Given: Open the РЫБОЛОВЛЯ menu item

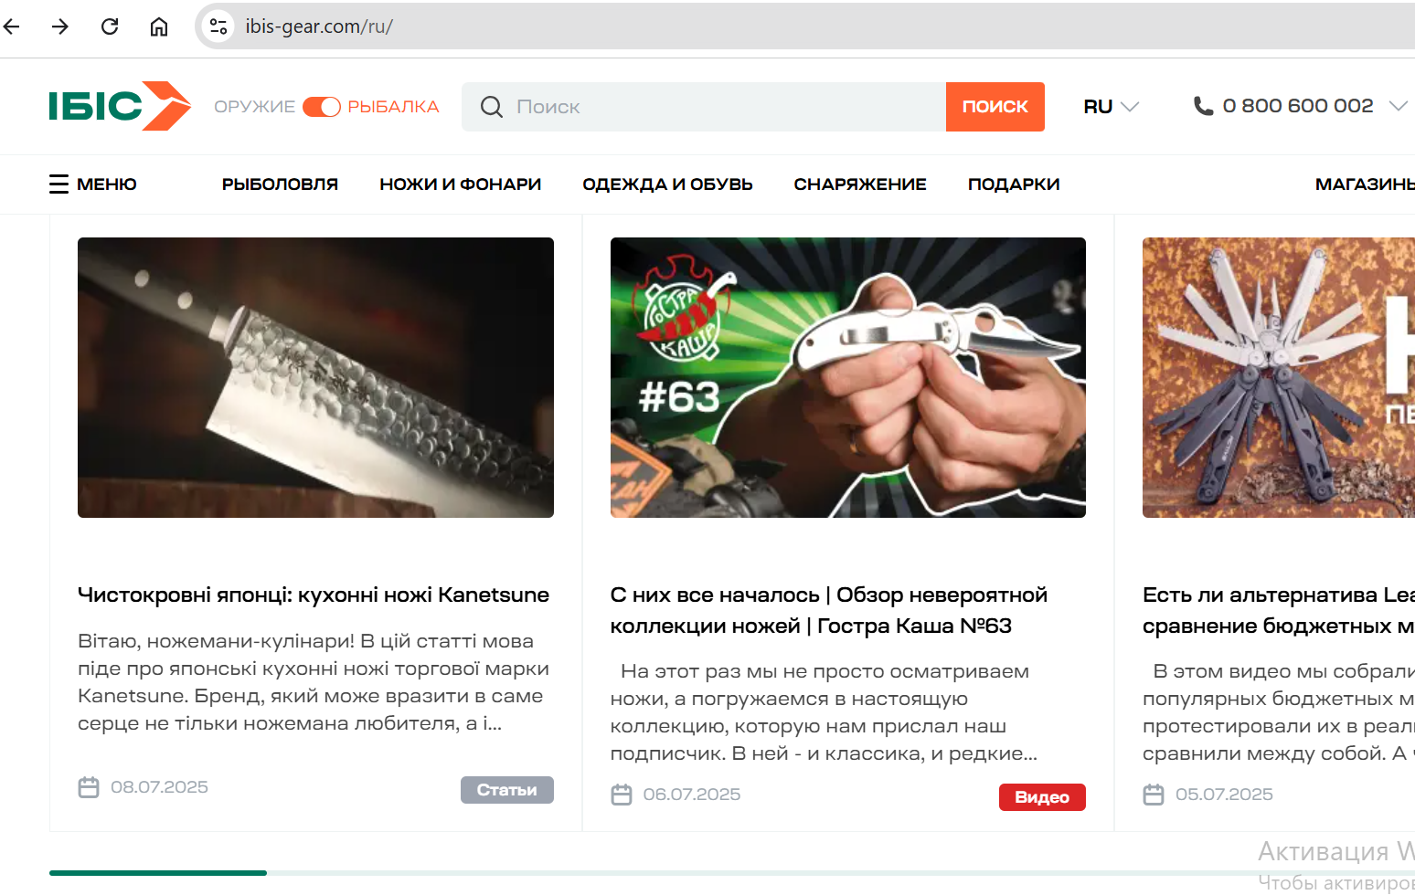Looking at the screenshot, I should [280, 184].
